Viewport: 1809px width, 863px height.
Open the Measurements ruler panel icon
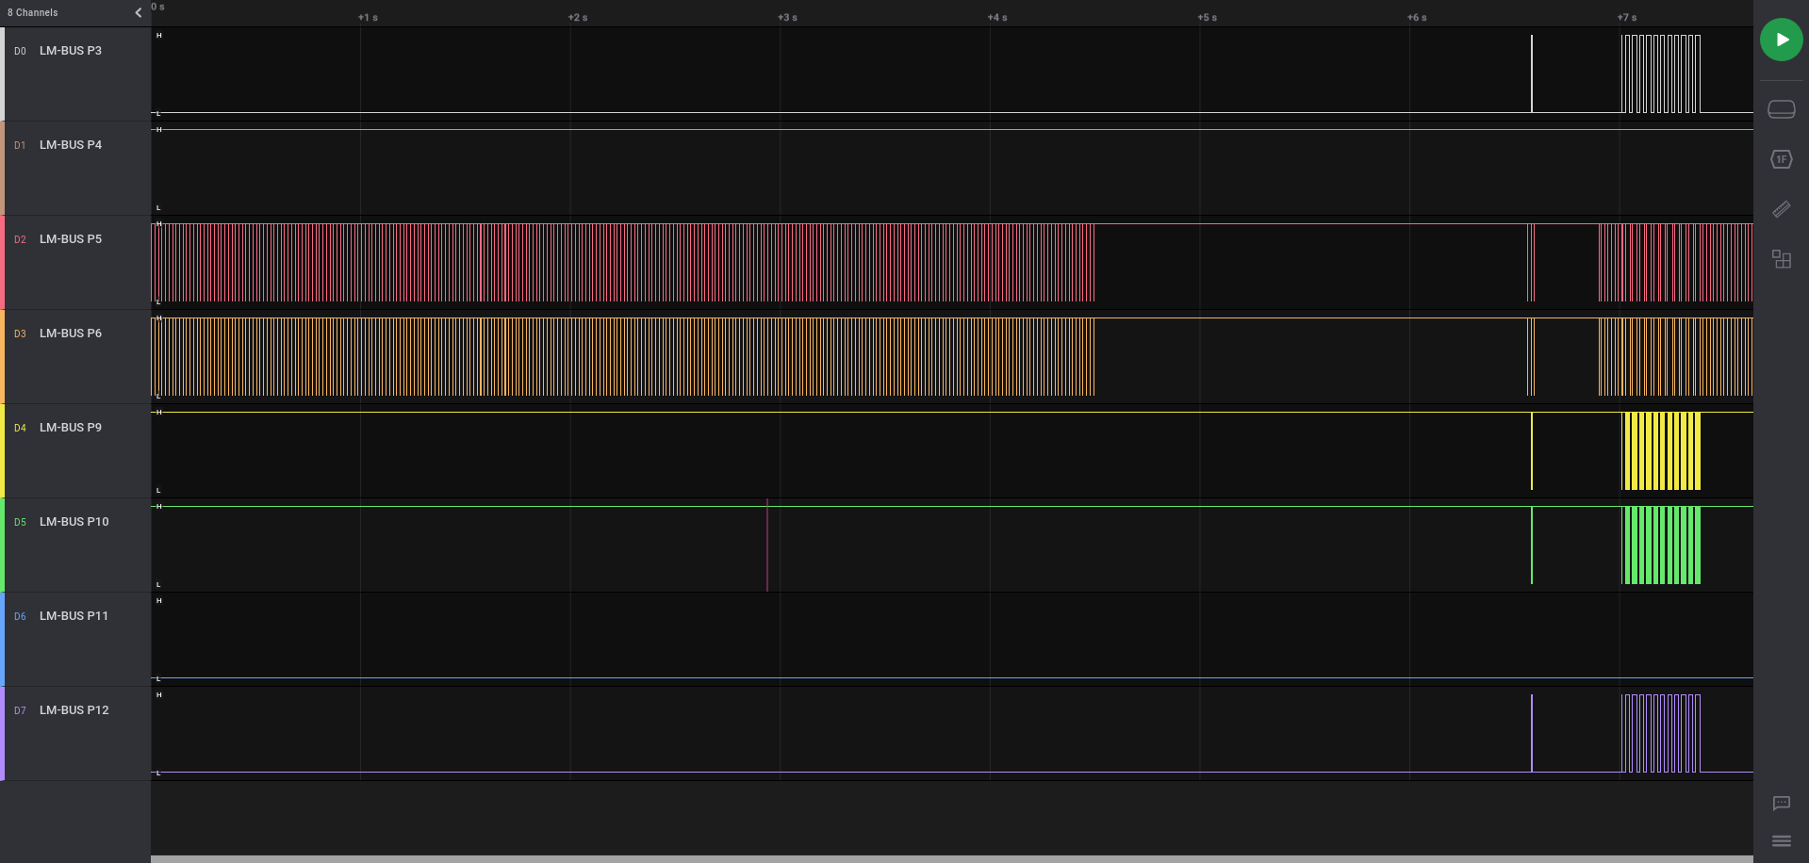tap(1781, 209)
